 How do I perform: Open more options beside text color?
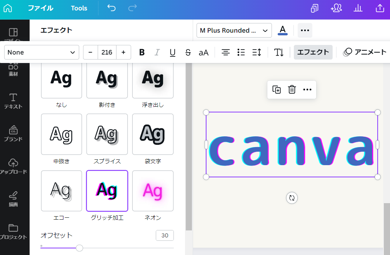[305, 30]
